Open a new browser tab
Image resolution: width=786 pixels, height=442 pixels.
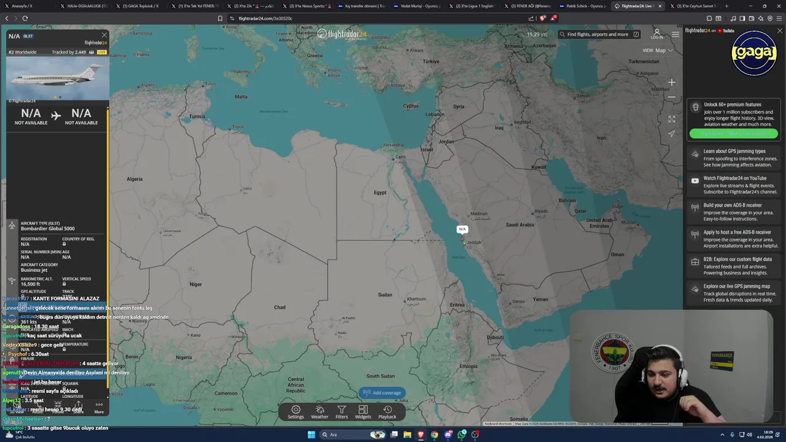(x=726, y=6)
